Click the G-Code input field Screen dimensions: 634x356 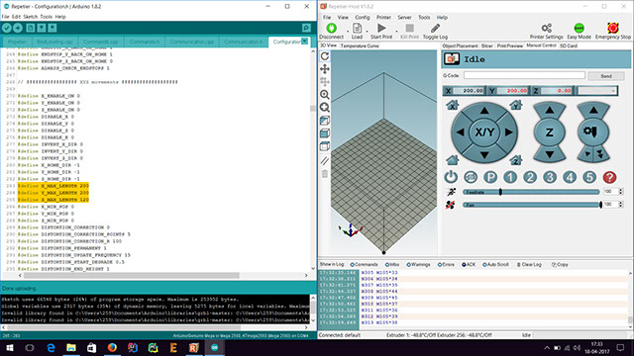[524, 75]
